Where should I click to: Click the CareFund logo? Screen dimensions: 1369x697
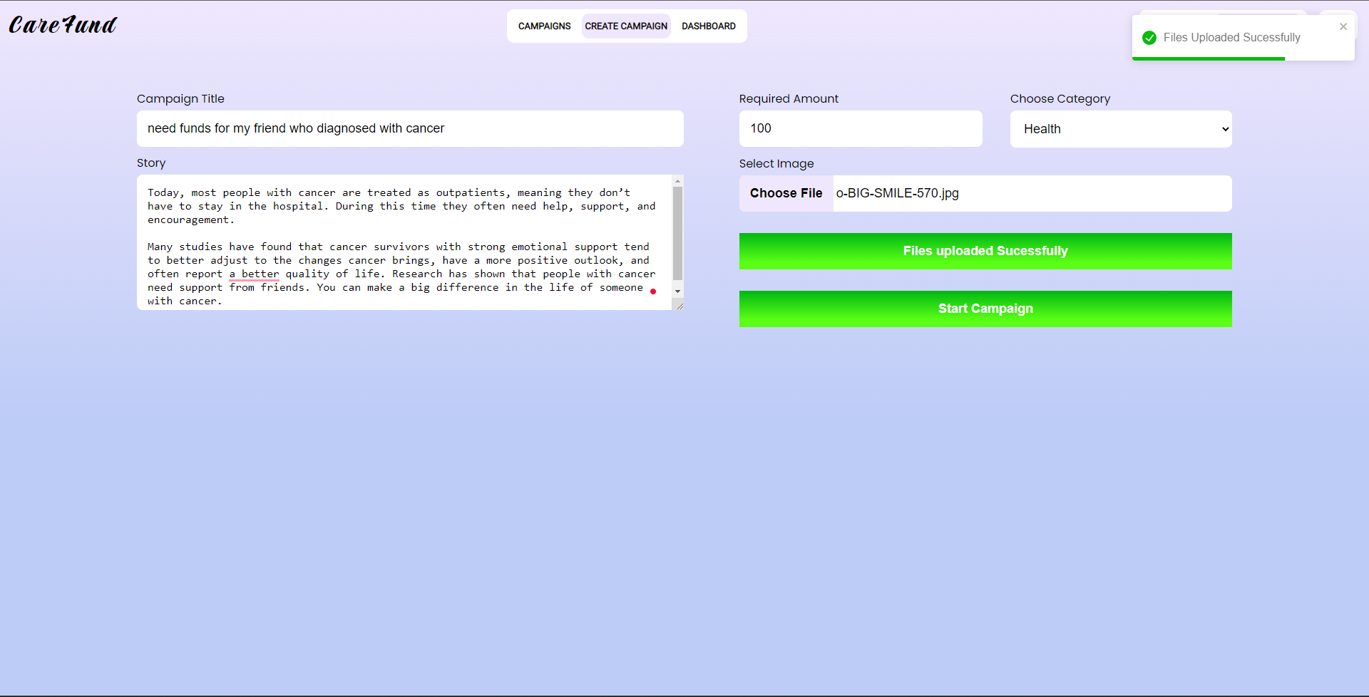click(62, 25)
